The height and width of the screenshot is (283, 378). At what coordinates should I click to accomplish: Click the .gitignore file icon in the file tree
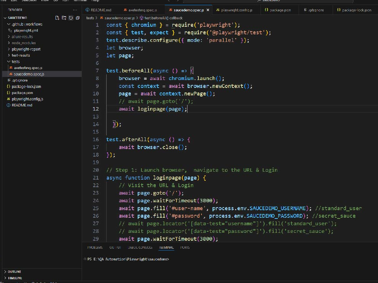pyautogui.click(x=9, y=80)
